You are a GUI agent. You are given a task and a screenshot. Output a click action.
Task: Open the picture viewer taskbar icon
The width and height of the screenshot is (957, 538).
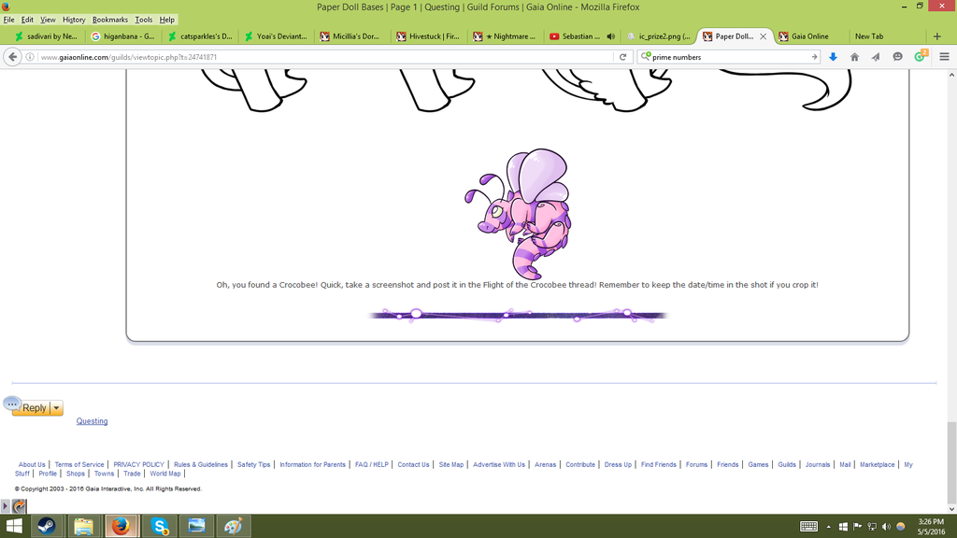point(196,526)
